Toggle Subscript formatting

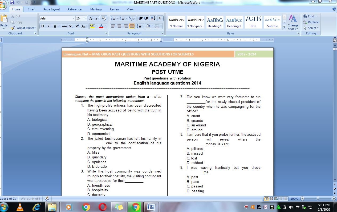coord(71,26)
